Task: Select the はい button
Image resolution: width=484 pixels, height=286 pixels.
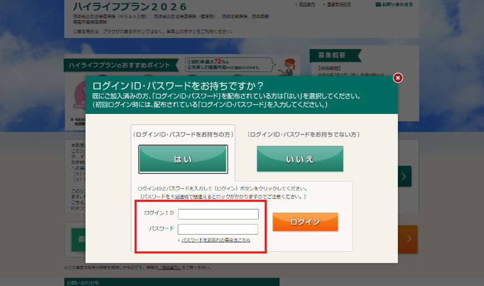Action: tap(183, 159)
